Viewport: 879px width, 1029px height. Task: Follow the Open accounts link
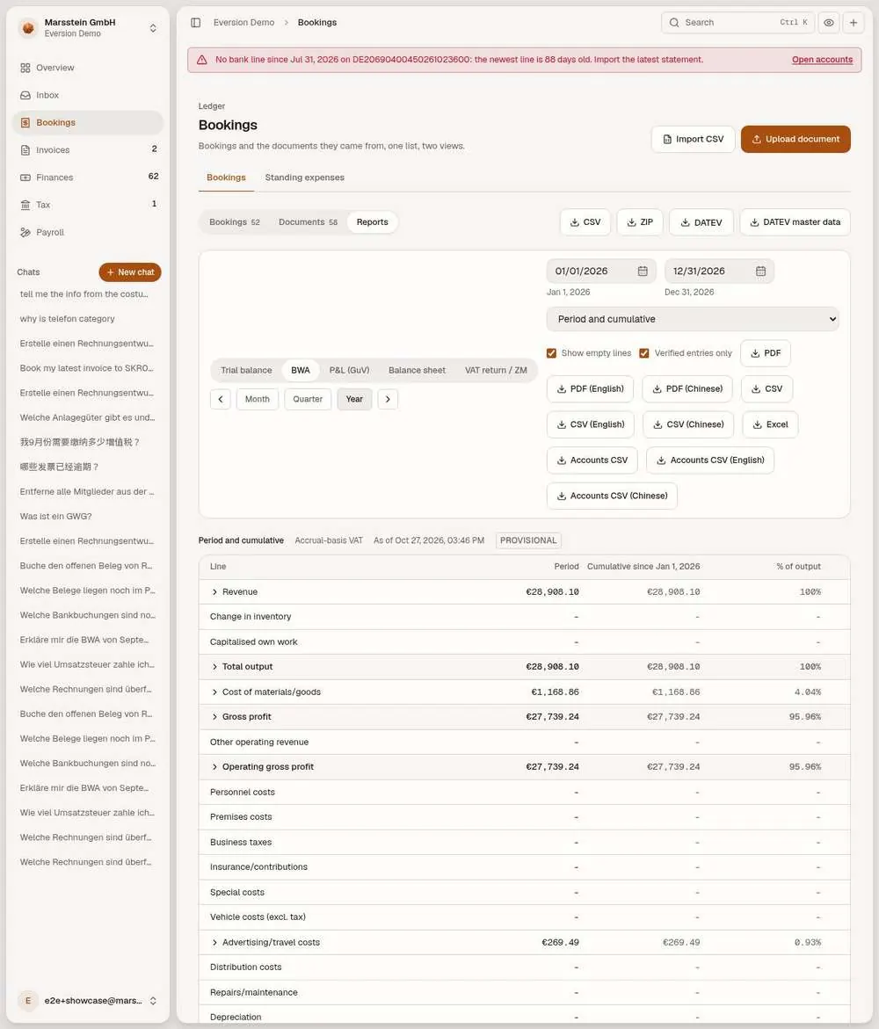(x=822, y=60)
